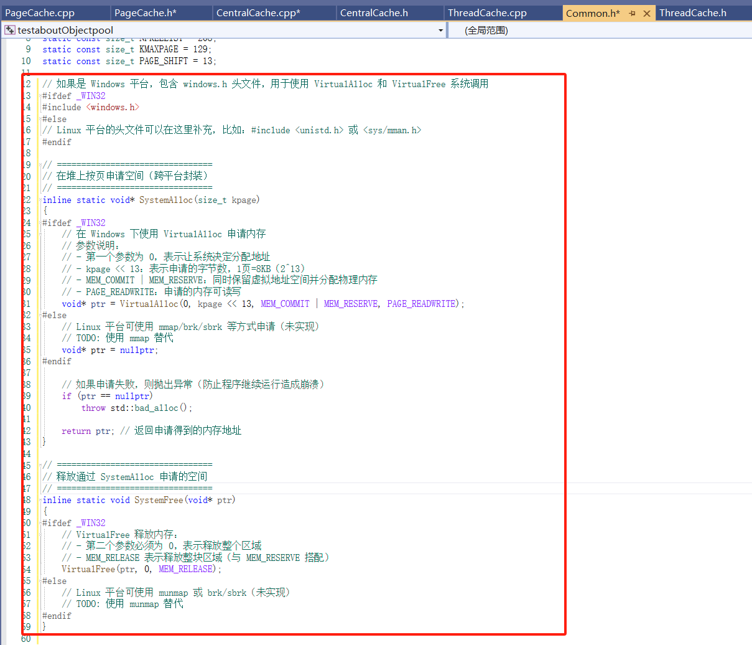Click line number 10 in the margin
752x645 pixels.
point(26,61)
